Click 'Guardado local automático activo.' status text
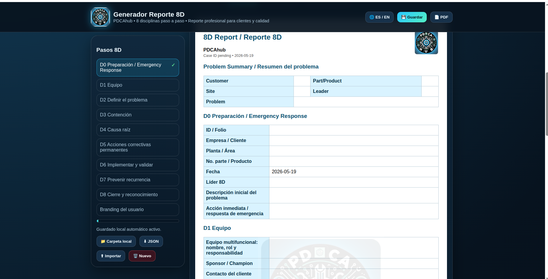This screenshot has width=548, height=279. coord(129,229)
